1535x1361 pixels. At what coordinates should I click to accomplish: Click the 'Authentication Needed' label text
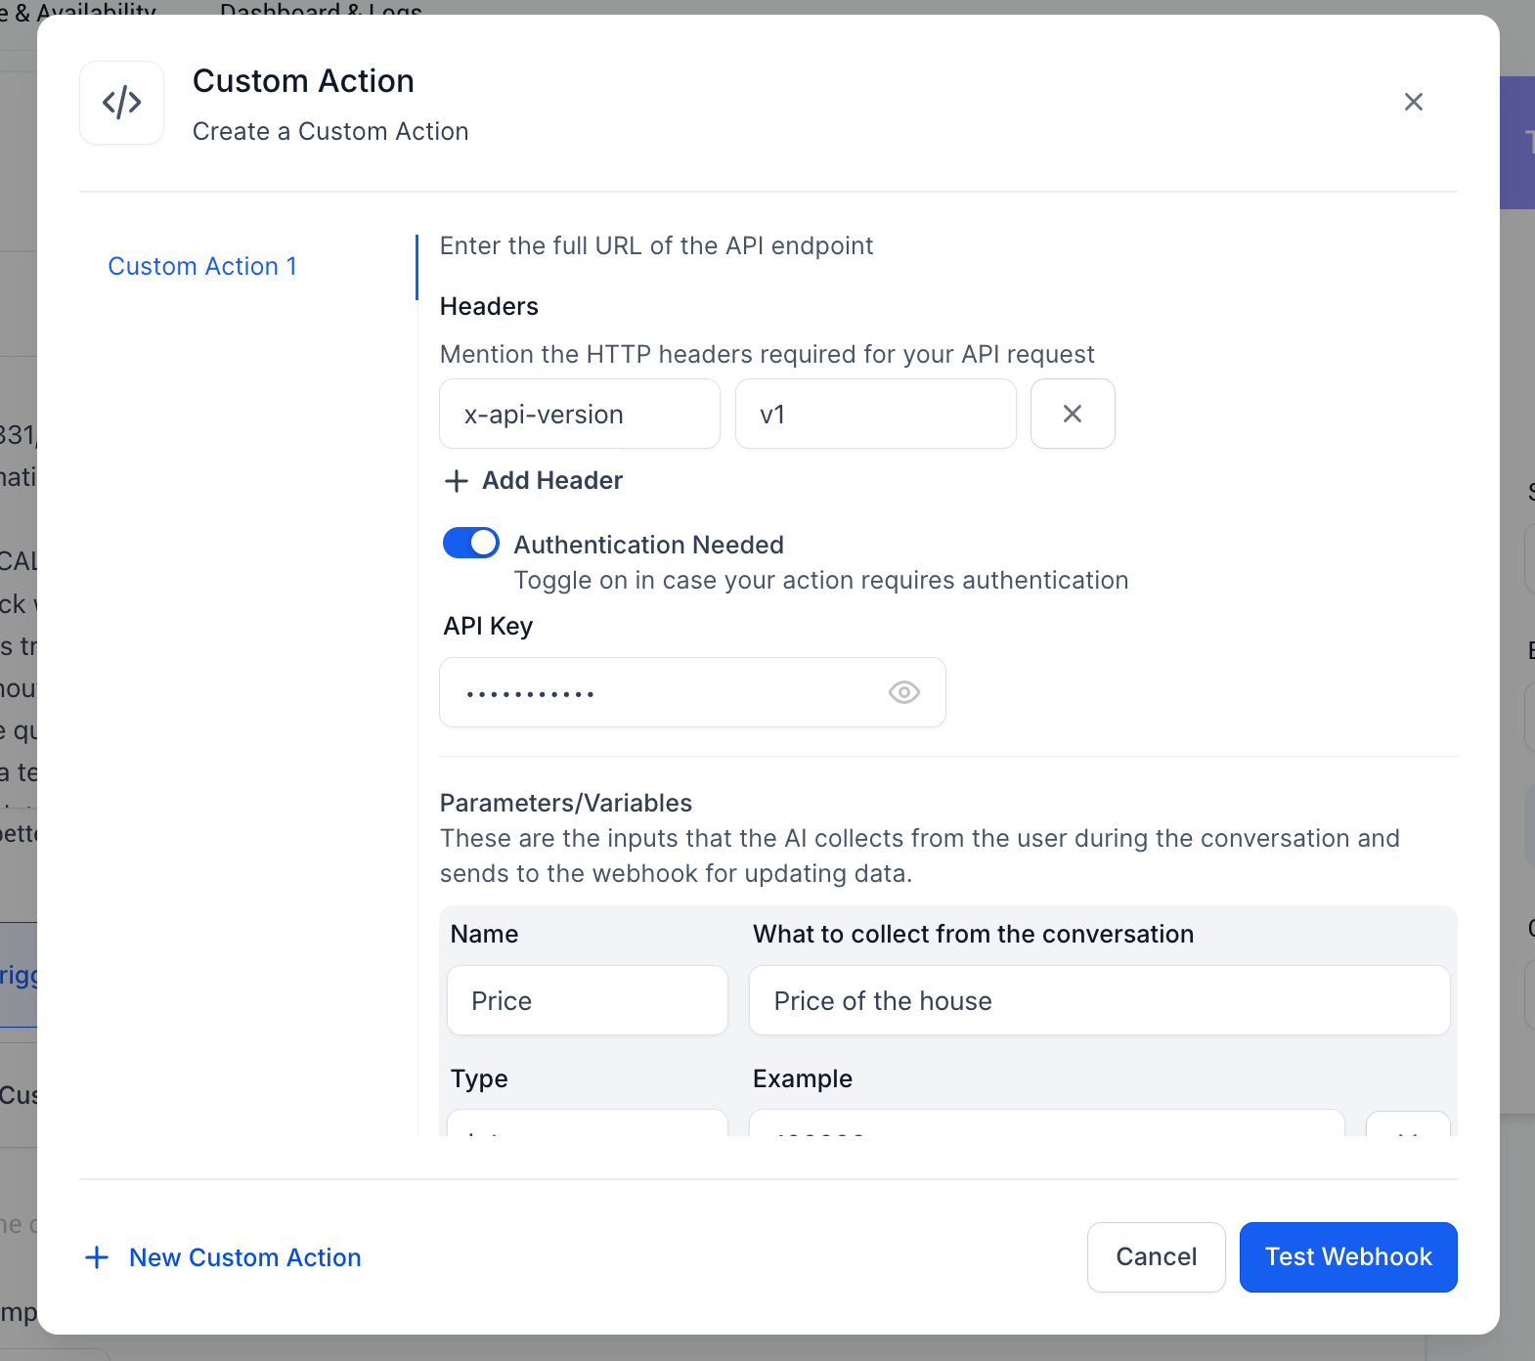[x=649, y=545]
